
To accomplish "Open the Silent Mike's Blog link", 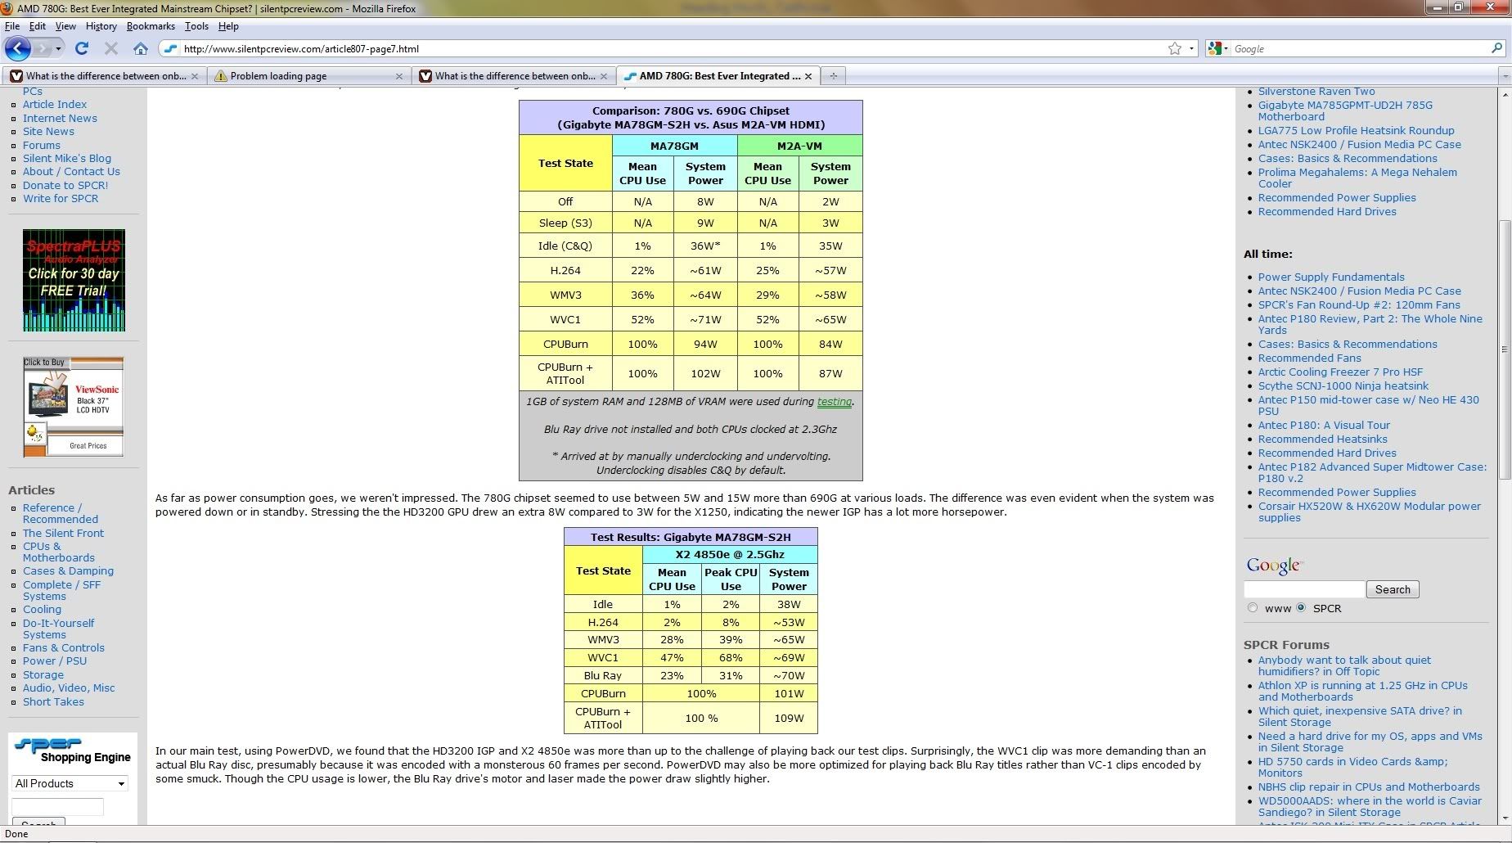I will [67, 159].
